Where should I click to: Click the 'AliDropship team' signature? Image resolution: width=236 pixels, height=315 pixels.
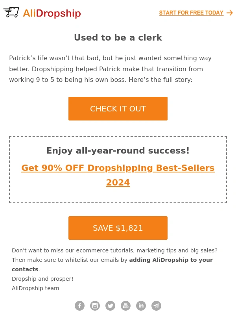[35, 288]
